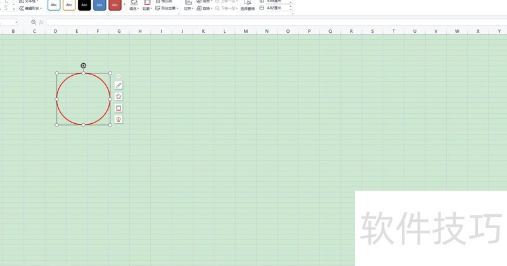The image size is (507, 266).
Task: Open the Name Box dropdown arrow
Action: 16,22
